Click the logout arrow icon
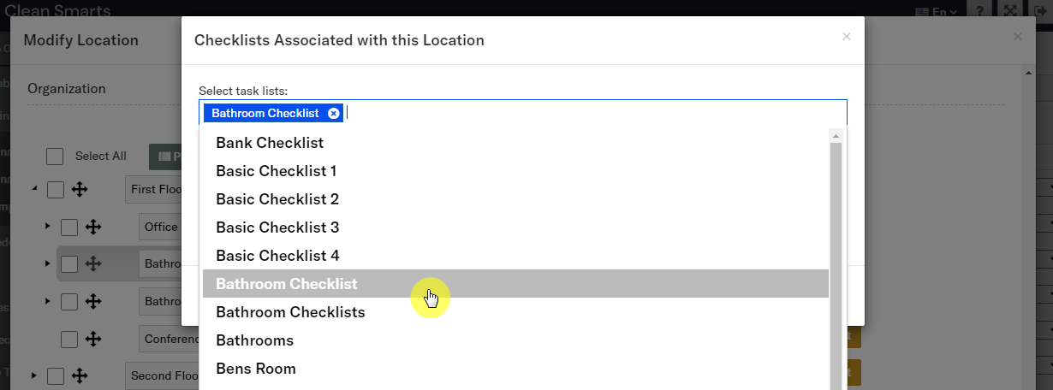1053x390 pixels. tap(1040, 11)
